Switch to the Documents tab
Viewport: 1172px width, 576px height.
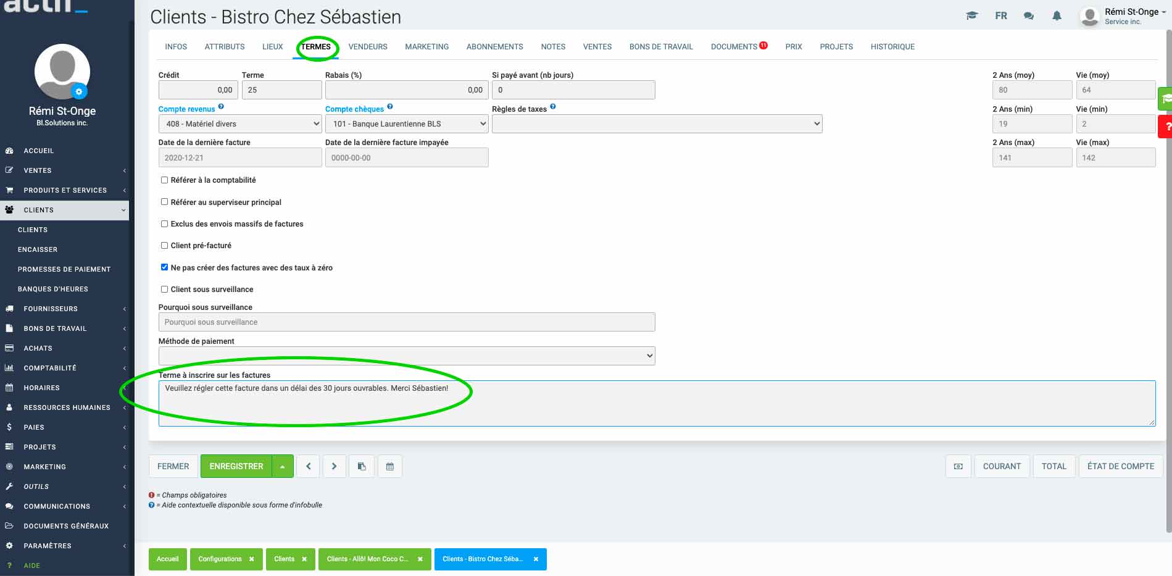[x=733, y=47]
